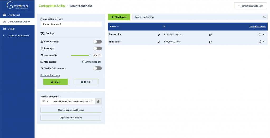Open the service endpoint ID type dropdown

click(45, 102)
